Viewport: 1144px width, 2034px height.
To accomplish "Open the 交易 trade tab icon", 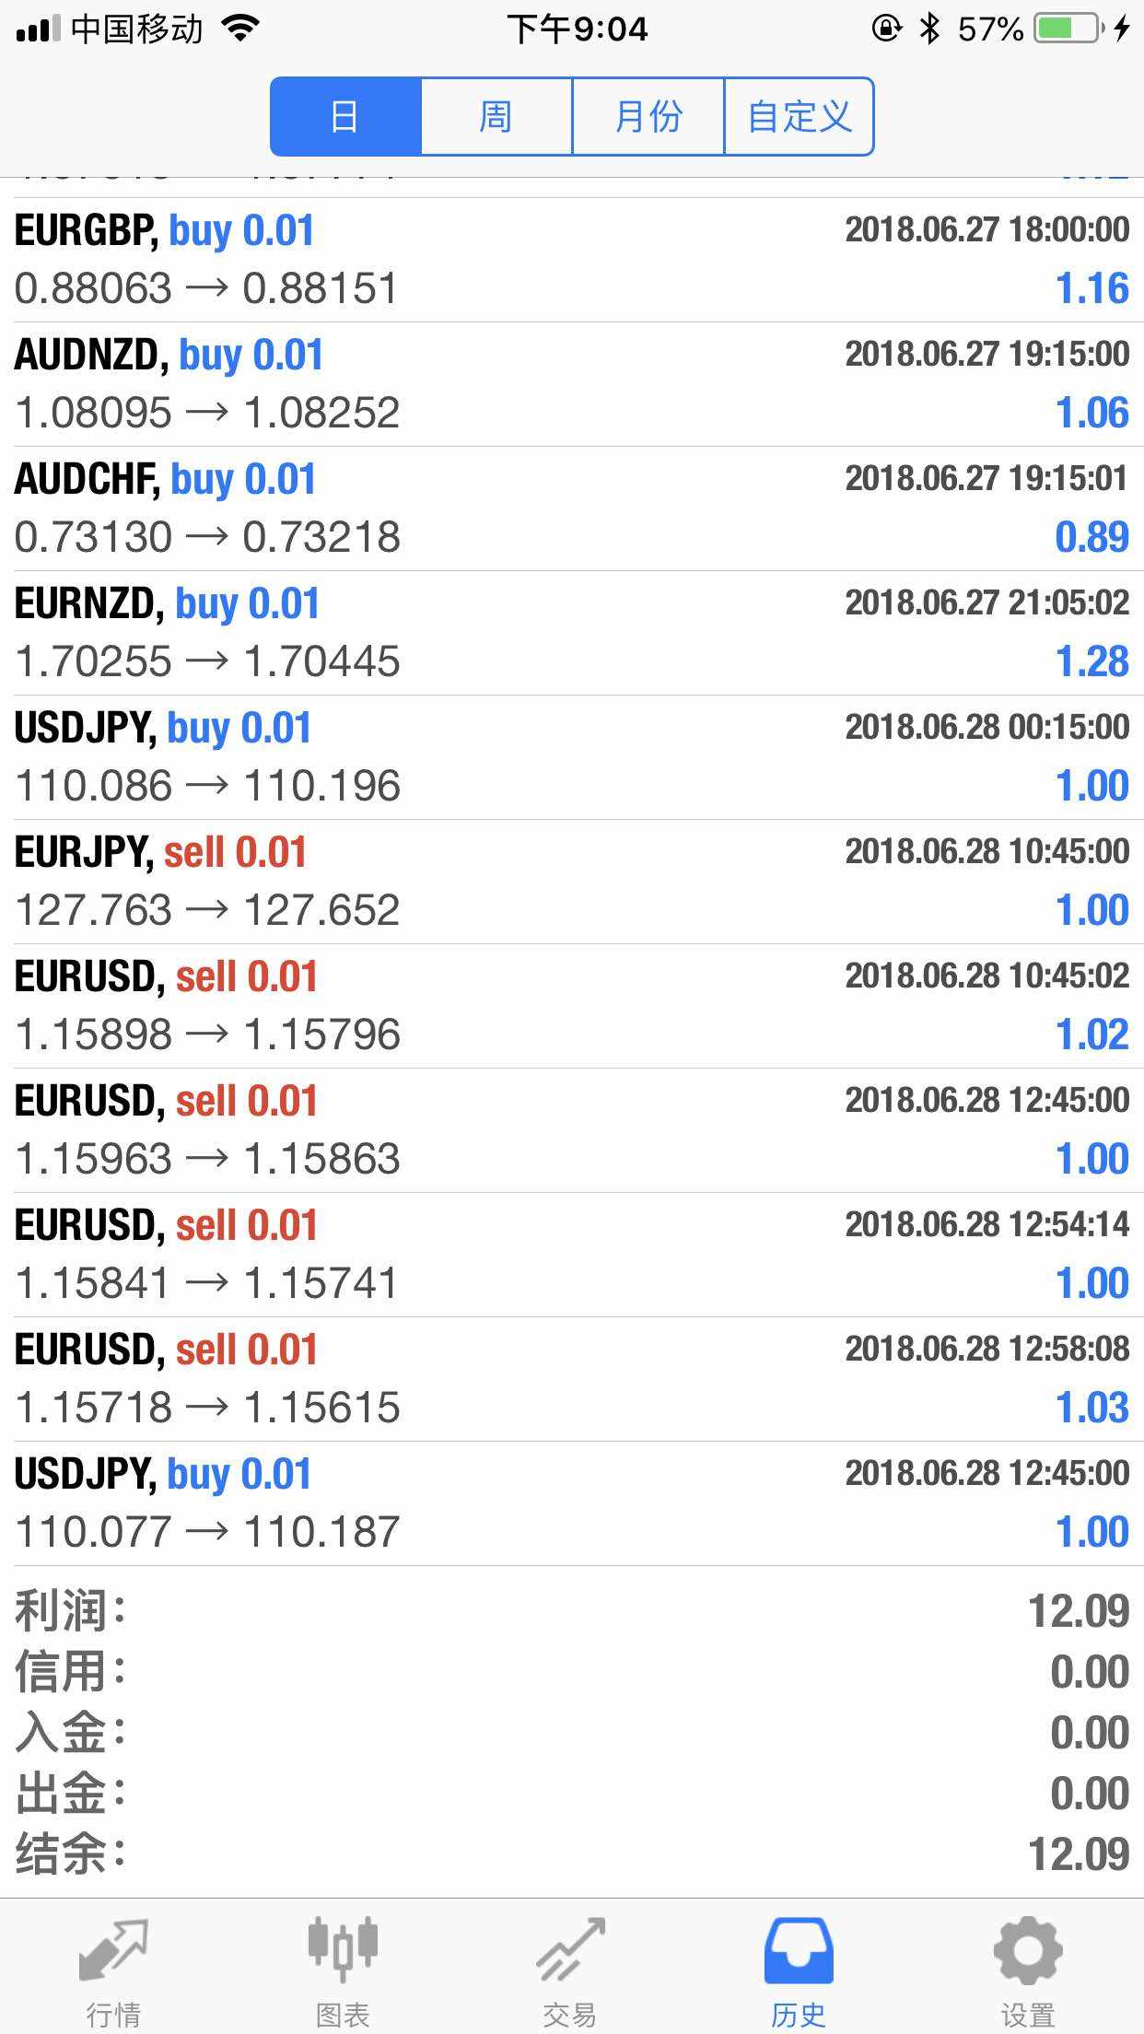I will pyautogui.click(x=571, y=1950).
